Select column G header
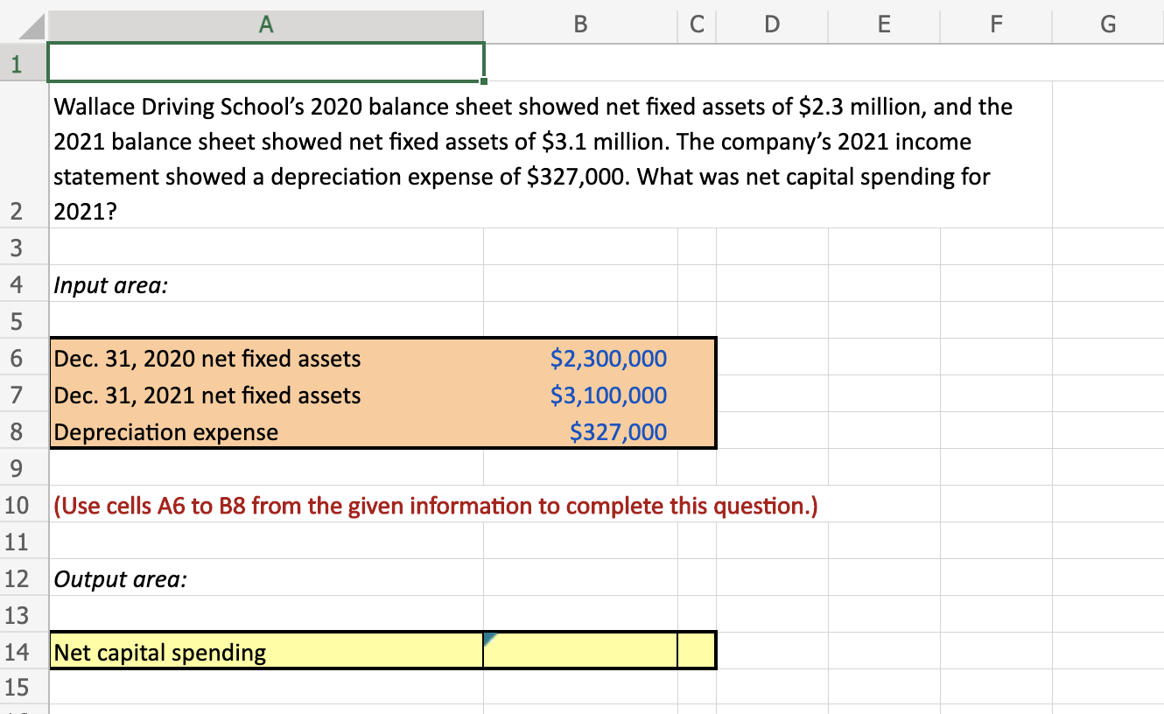This screenshot has height=714, width=1164. pos(1107,24)
